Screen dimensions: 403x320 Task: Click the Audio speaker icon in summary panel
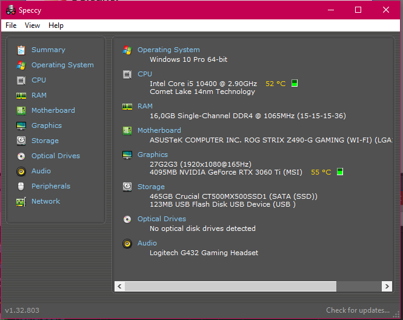(127, 244)
